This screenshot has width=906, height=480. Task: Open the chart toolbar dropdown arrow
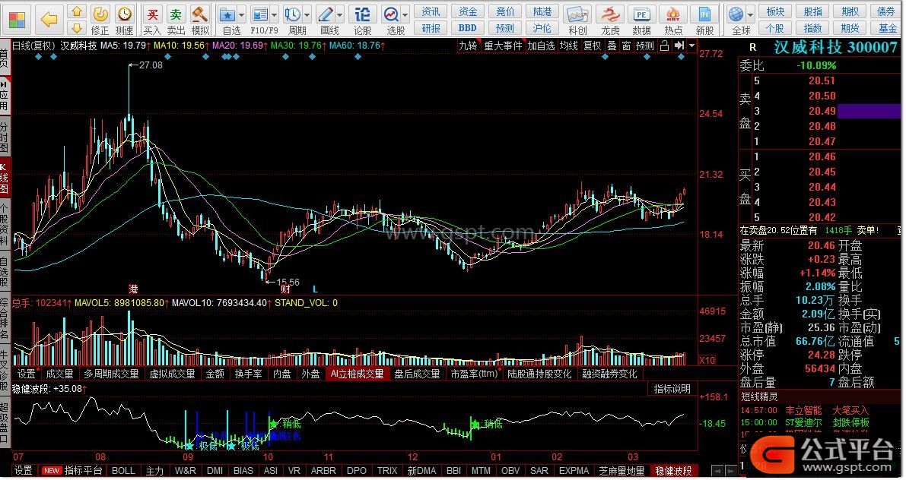pyautogui.click(x=691, y=46)
